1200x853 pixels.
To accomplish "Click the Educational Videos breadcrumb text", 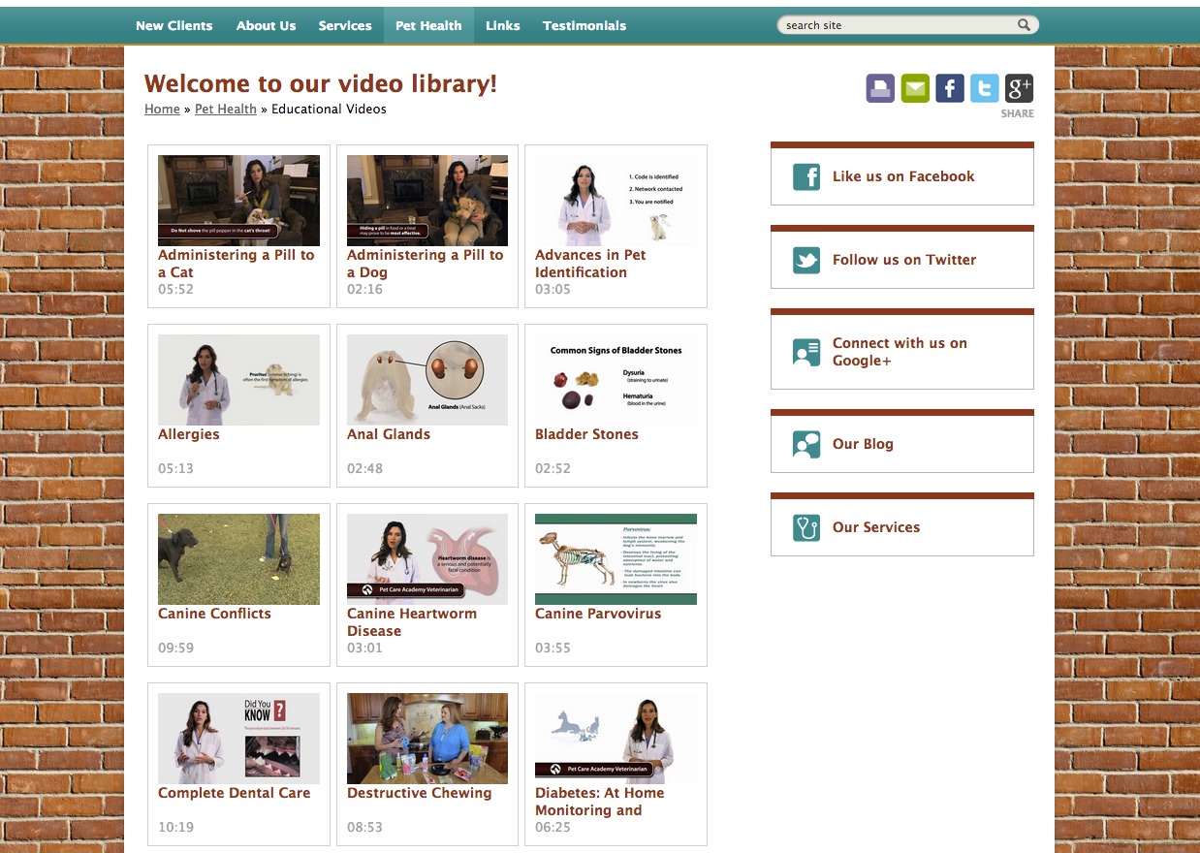I will click(x=329, y=110).
